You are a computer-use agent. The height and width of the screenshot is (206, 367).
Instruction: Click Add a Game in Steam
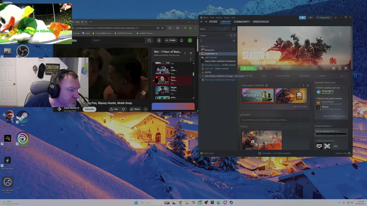click(207, 153)
